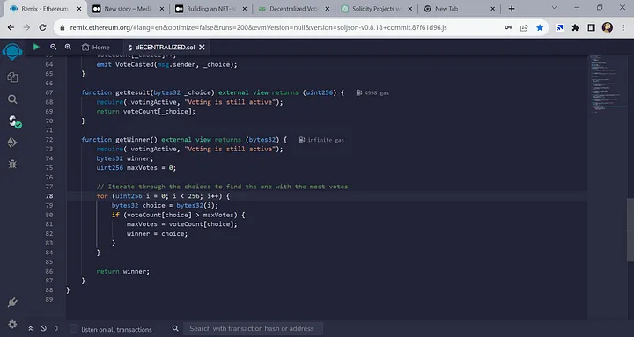Click the 'Iterate through the choices' comment

click(222, 187)
